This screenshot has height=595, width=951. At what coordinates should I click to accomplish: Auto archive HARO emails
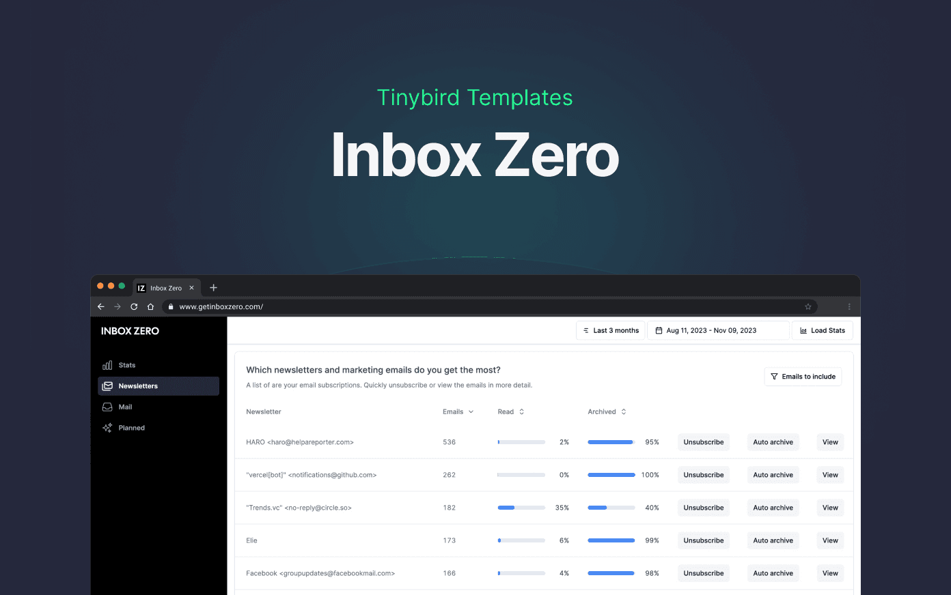[773, 442]
